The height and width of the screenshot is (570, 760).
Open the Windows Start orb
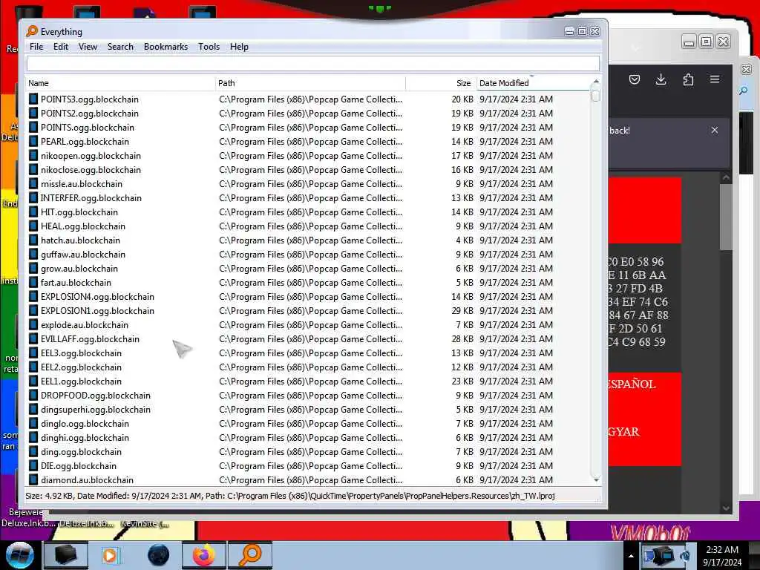(x=20, y=555)
